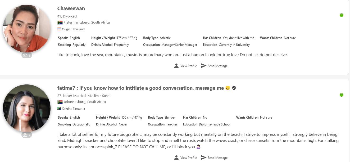This screenshot has height=162, width=350.
Task: Click paper plane icon in Chaweewan's card
Action: coord(203,66)
